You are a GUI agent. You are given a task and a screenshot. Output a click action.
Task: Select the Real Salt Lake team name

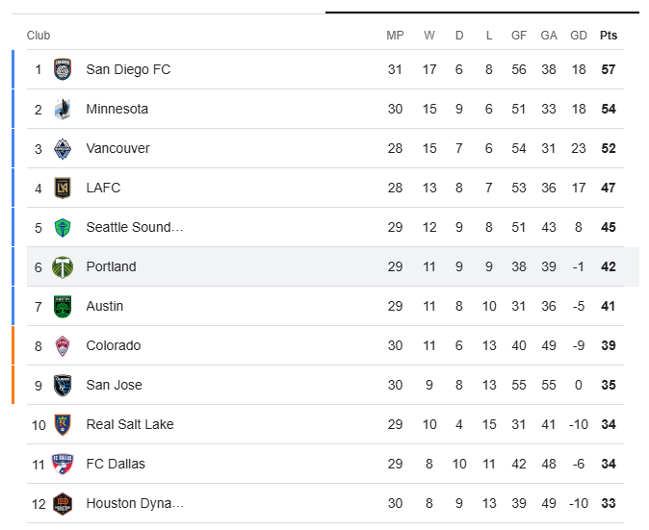(130, 424)
